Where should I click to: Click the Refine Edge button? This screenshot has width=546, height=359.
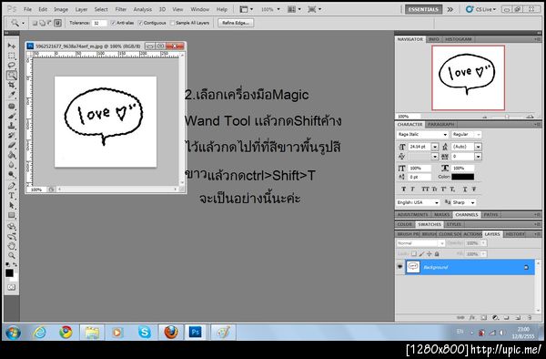pos(236,23)
